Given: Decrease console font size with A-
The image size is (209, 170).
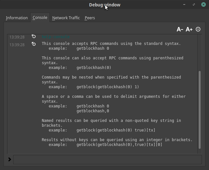Looking at the screenshot, I should coord(180,29).
